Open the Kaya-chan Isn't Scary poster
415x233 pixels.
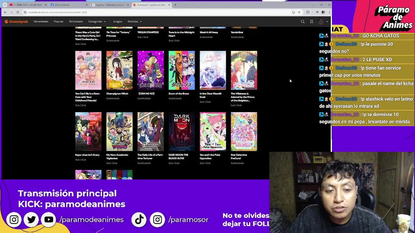click(x=88, y=132)
